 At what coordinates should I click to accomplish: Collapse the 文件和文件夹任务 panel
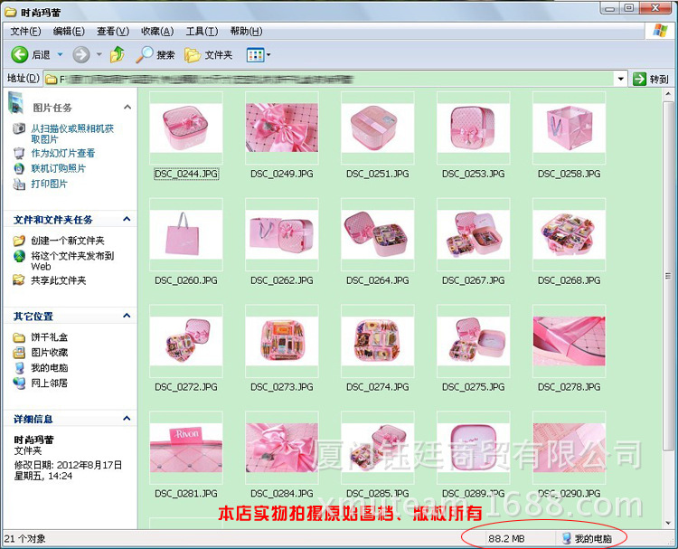(127, 219)
